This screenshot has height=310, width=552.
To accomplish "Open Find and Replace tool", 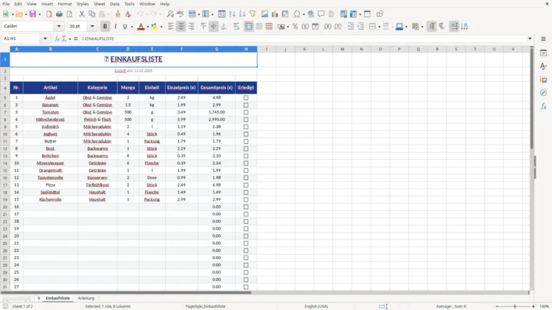I will tap(170, 14).
